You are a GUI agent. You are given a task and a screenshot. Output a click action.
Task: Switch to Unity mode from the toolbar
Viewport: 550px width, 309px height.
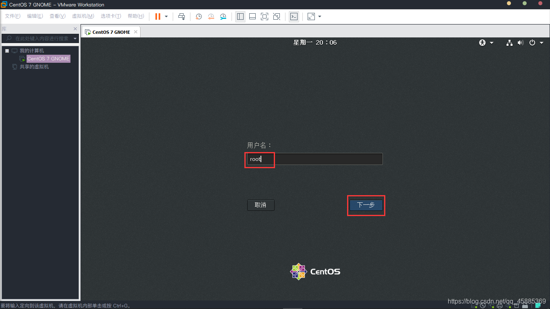point(277,16)
